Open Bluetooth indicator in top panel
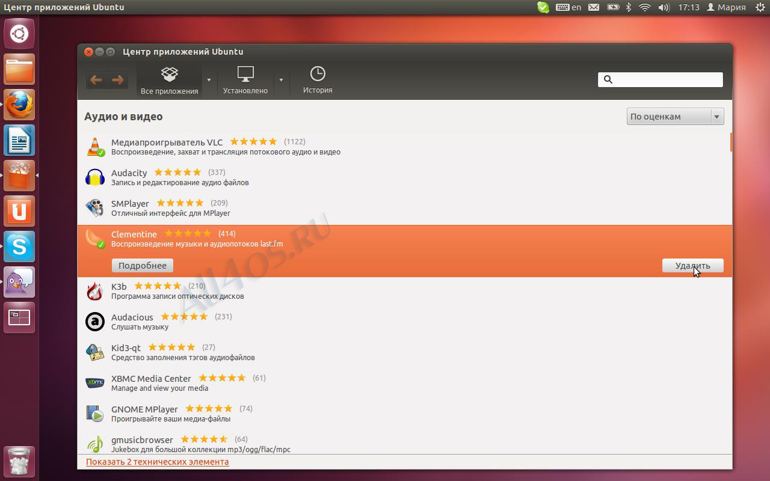This screenshot has width=770, height=481. (x=629, y=7)
